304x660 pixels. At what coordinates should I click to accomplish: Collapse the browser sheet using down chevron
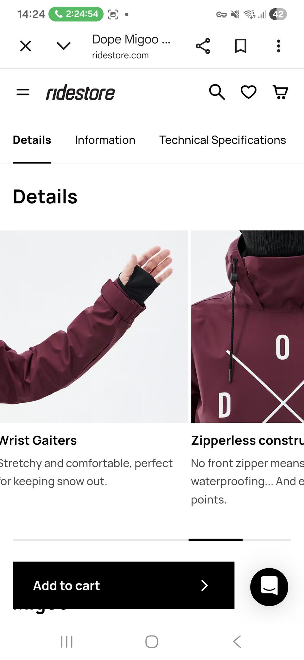(64, 46)
